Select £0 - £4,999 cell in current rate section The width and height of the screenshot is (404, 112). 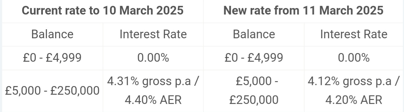[x=52, y=58]
